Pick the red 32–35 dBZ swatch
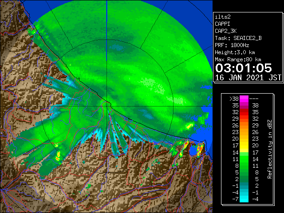The image size is (284, 213). coord(244,112)
